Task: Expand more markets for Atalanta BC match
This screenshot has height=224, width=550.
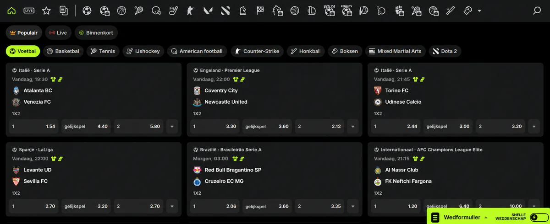Action: [172, 126]
